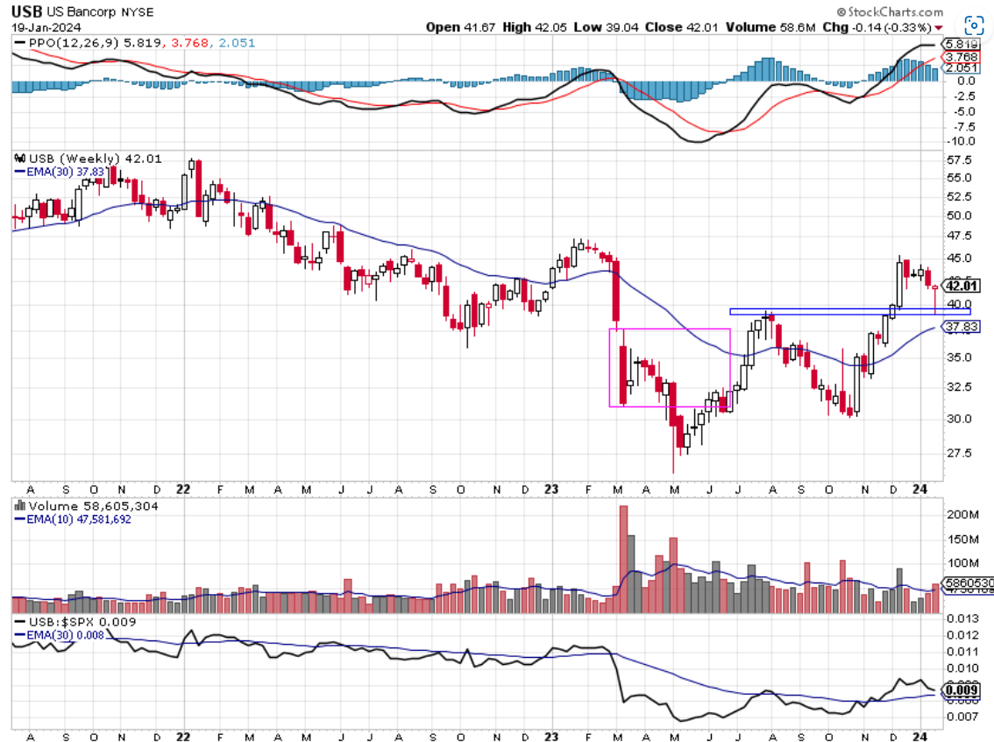Open the StockCharts.com copyright link
Screen dimensions: 994x742
point(891,11)
